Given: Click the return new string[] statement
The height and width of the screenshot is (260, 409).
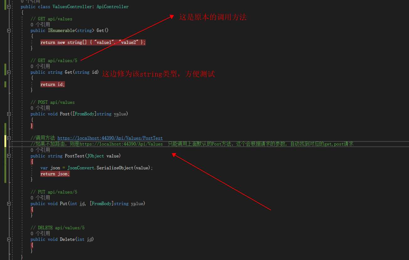Looking at the screenshot, I should 93,42.
